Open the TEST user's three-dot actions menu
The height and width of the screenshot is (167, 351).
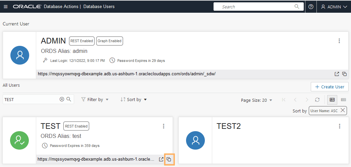click(x=164, y=126)
